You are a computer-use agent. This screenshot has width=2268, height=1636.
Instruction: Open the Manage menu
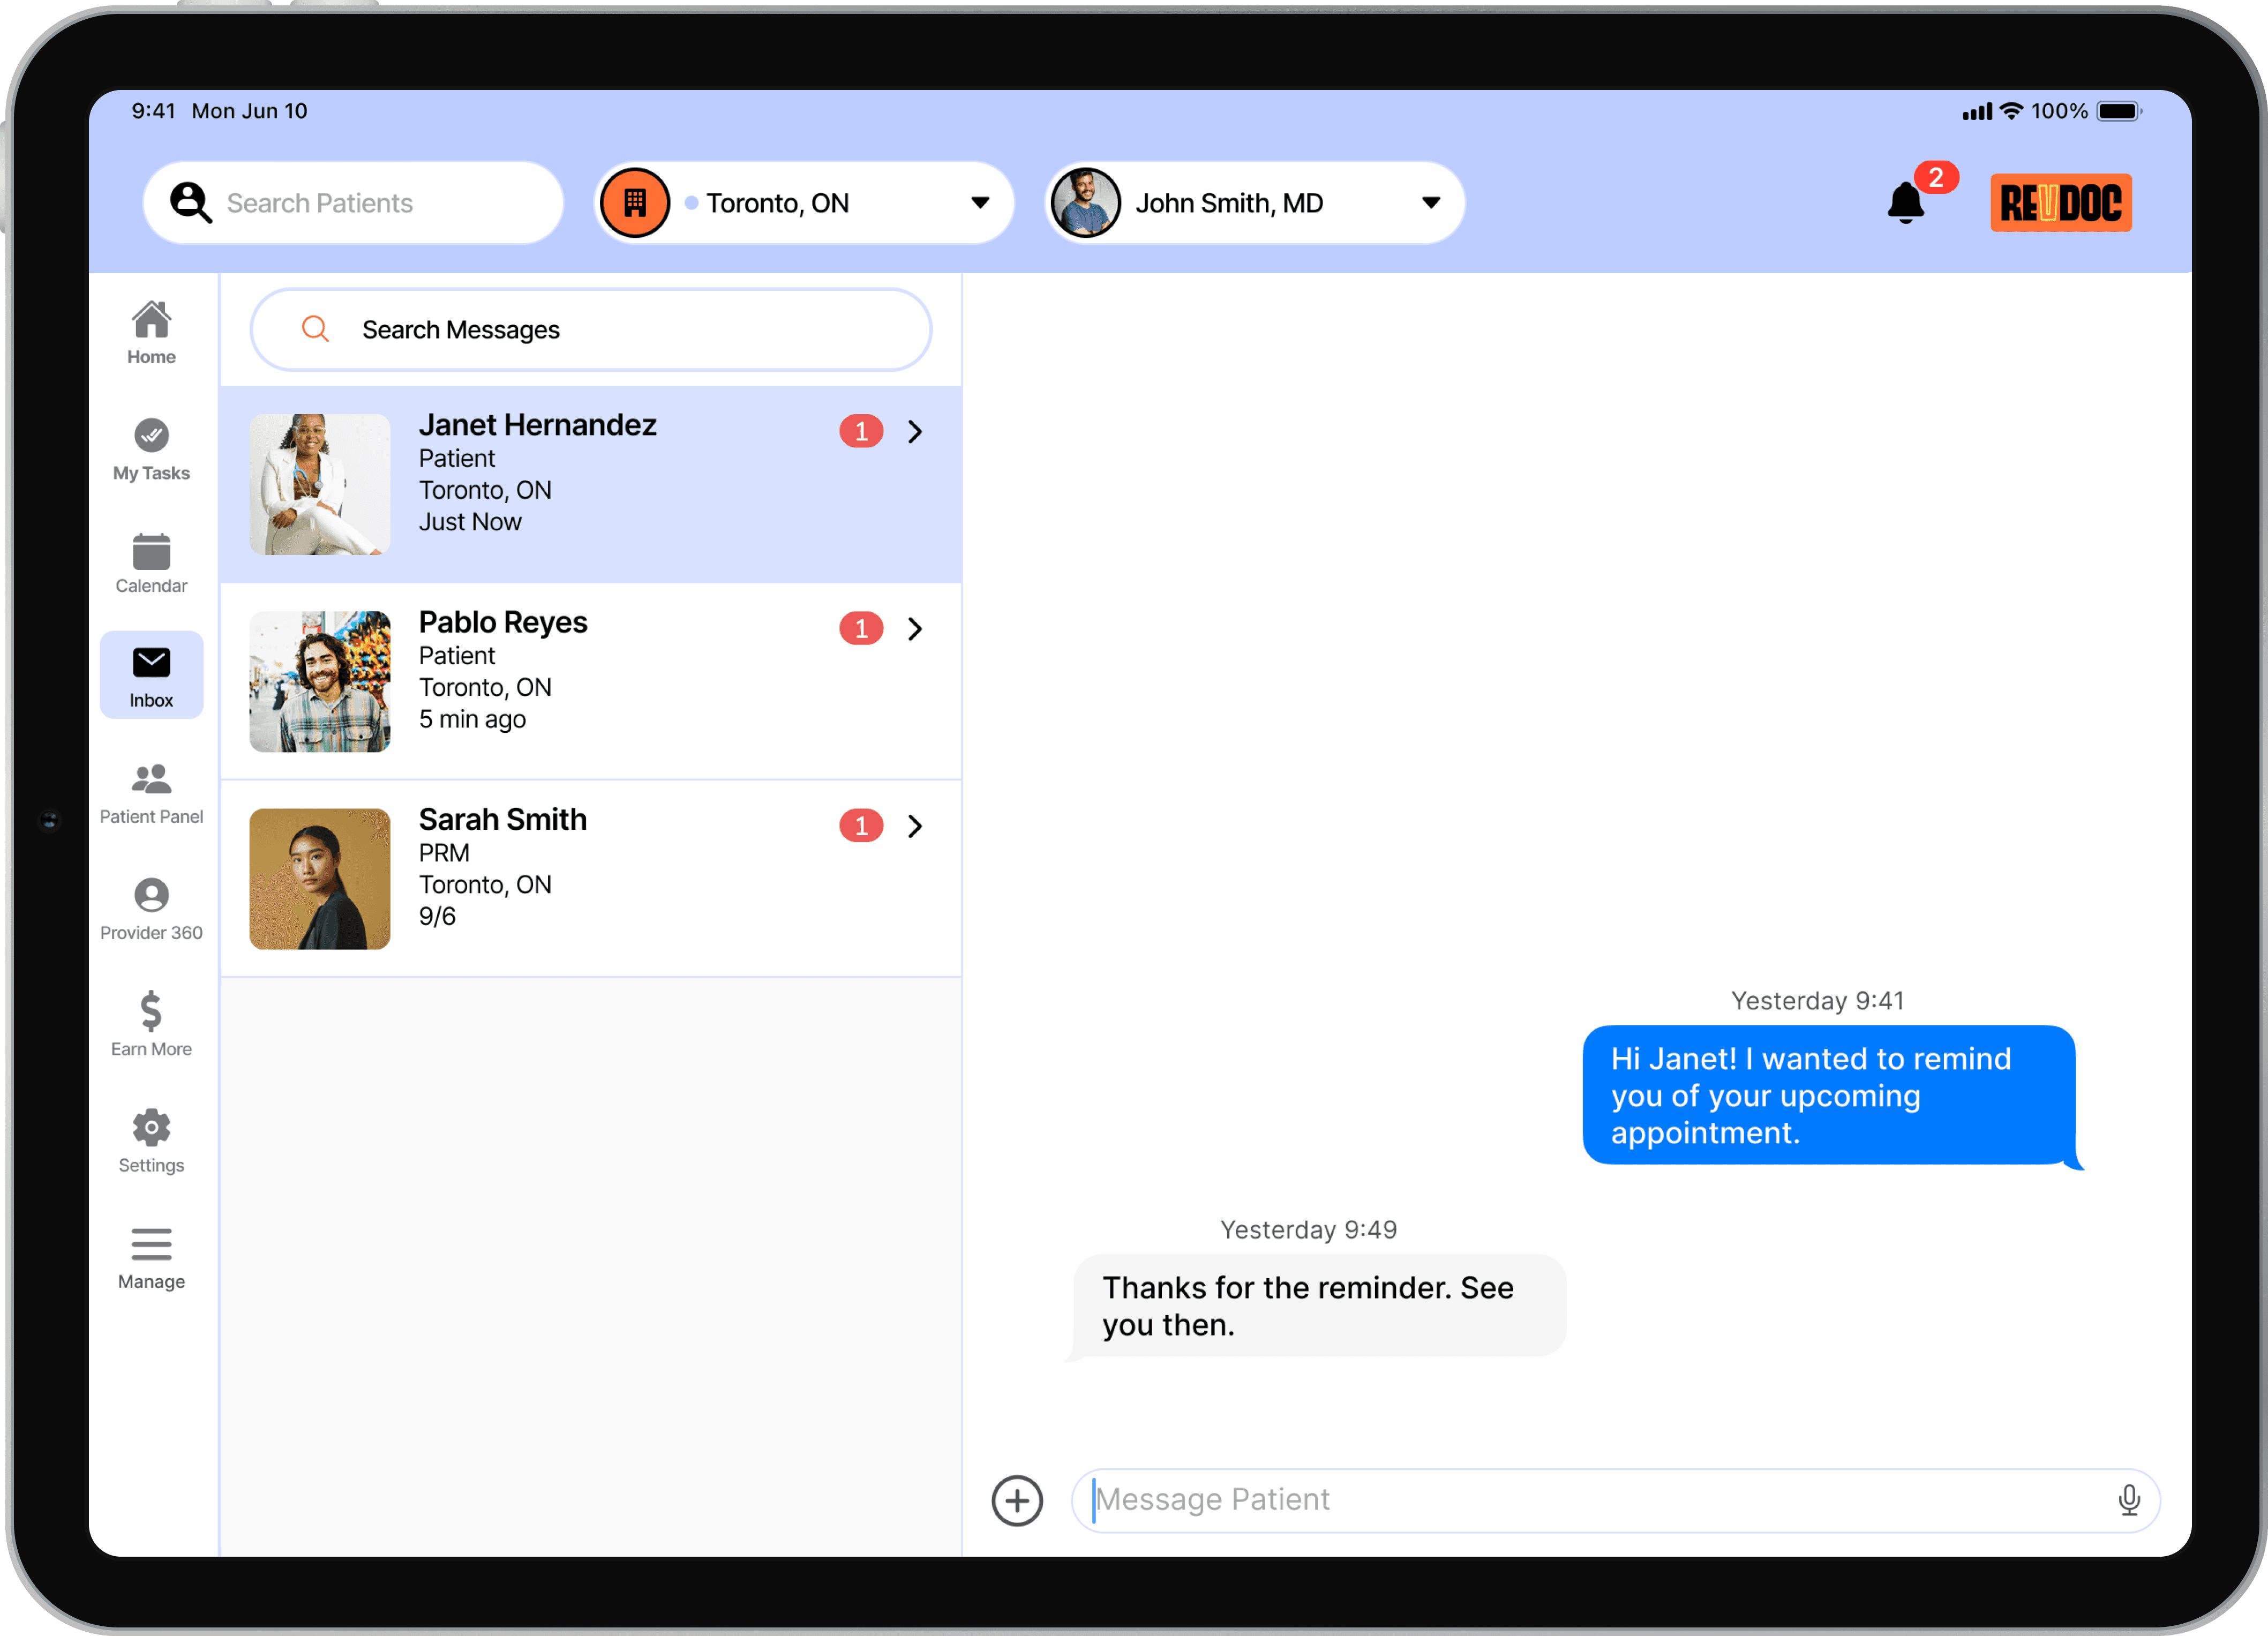[x=151, y=1258]
